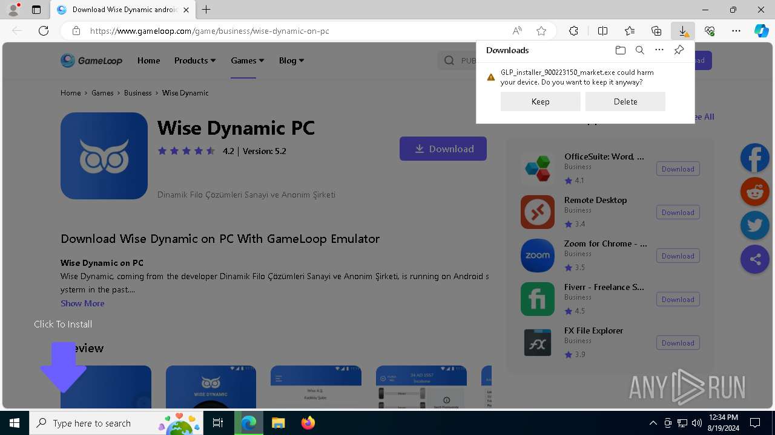Open Collections in Edge toolbar
This screenshot has height=435, width=775.
coord(656,31)
